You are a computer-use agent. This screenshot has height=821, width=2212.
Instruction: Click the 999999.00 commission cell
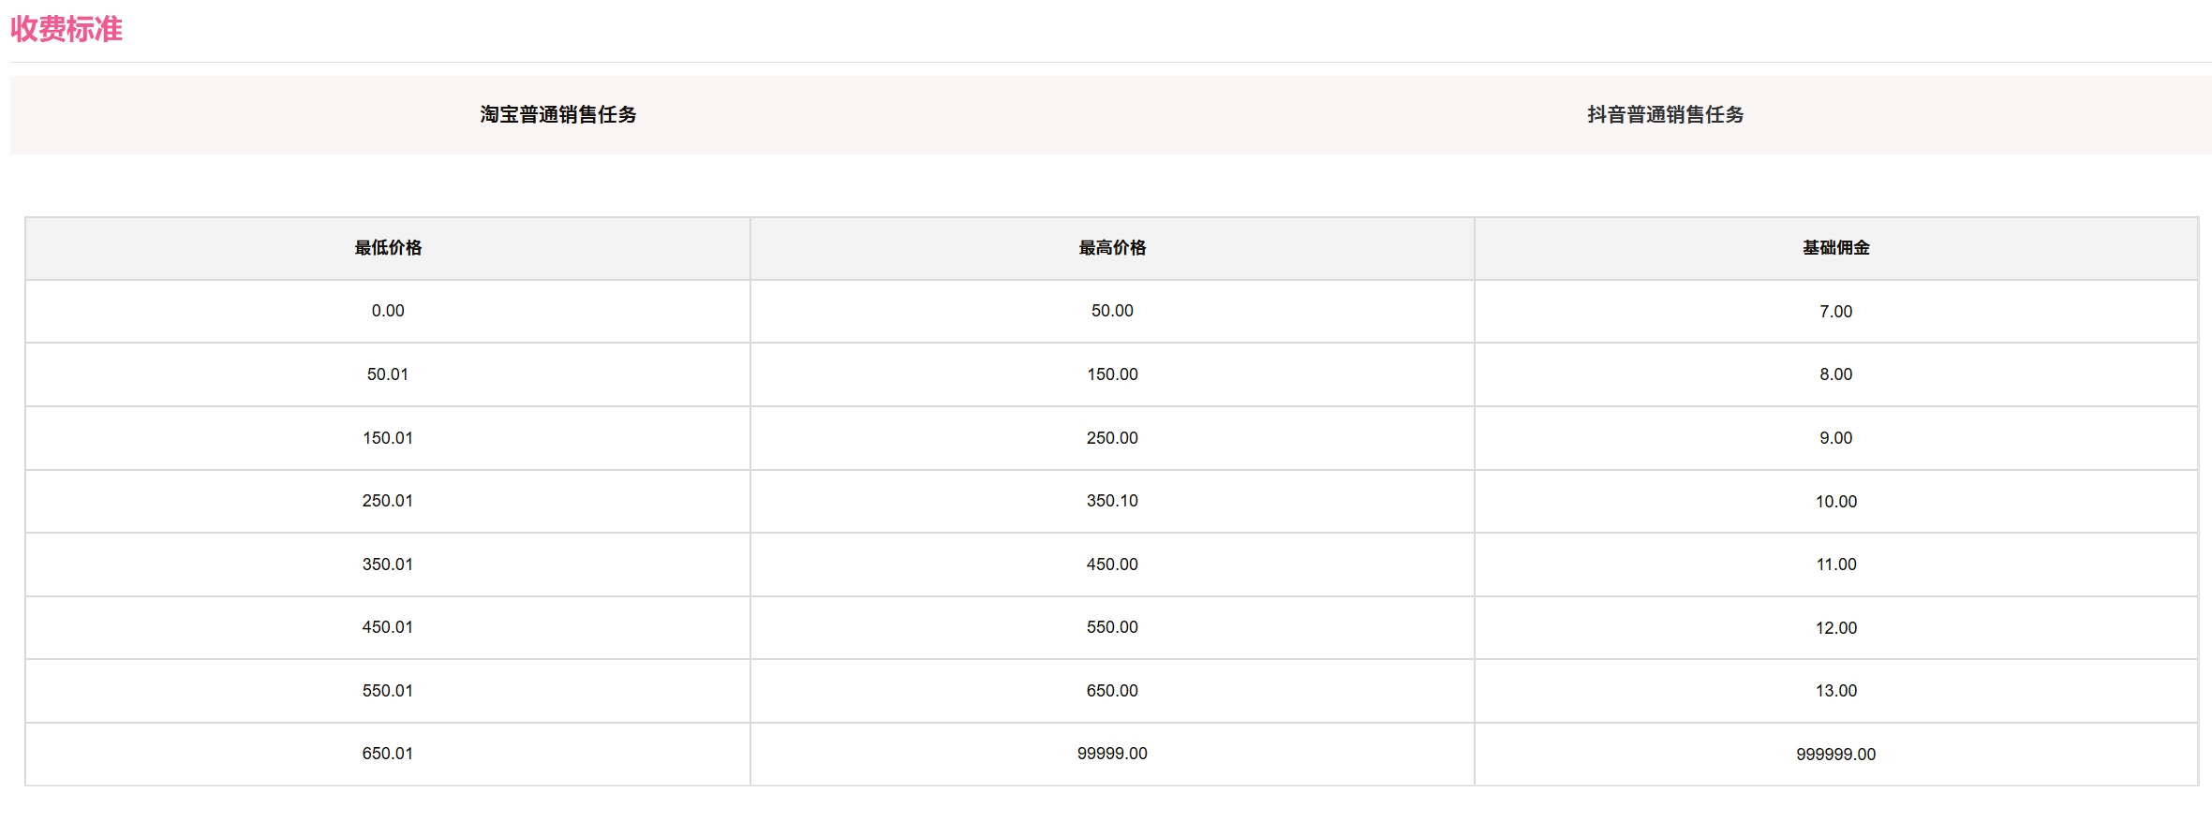click(x=1835, y=755)
